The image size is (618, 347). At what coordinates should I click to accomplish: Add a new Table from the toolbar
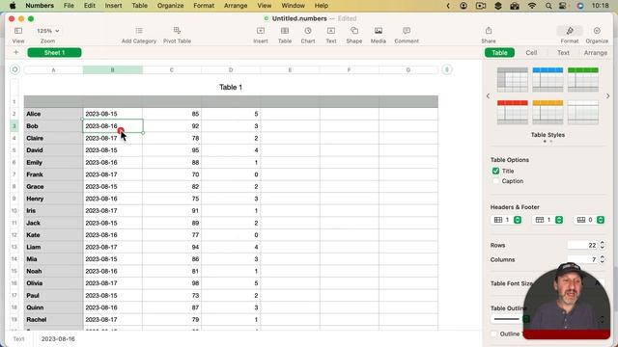(x=285, y=31)
